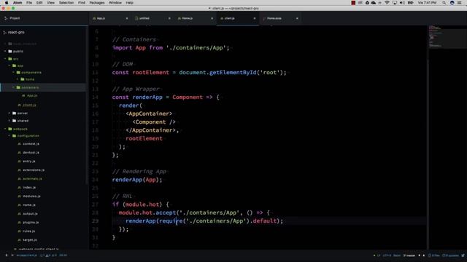Collapse the configuration folder arrow
Image resolution: width=467 pixels, height=262 pixels.
coord(9,136)
